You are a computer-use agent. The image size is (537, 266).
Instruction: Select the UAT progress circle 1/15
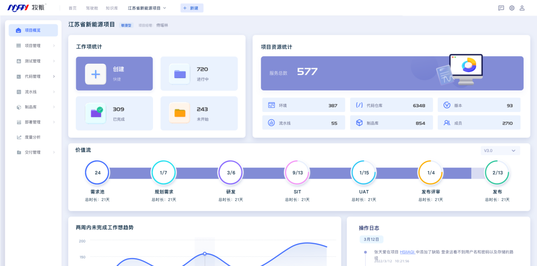(x=364, y=173)
